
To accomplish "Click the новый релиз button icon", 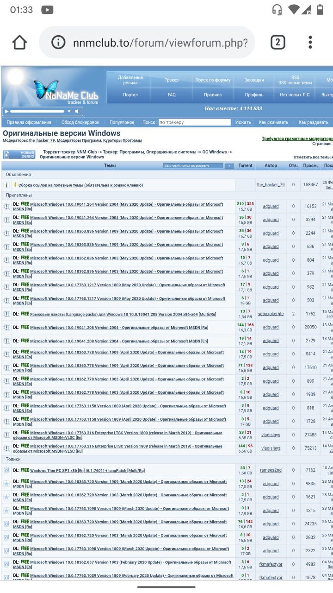I will 19,154.
